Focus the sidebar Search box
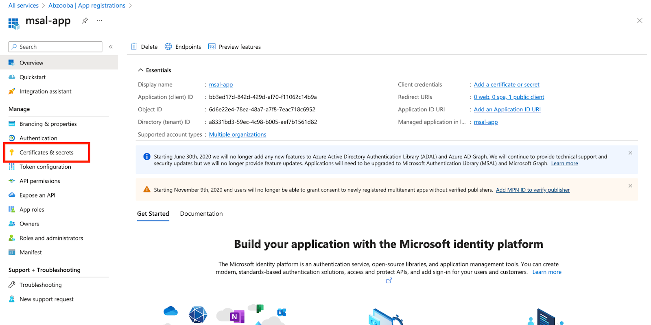The width and height of the screenshot is (651, 325). tap(55, 47)
